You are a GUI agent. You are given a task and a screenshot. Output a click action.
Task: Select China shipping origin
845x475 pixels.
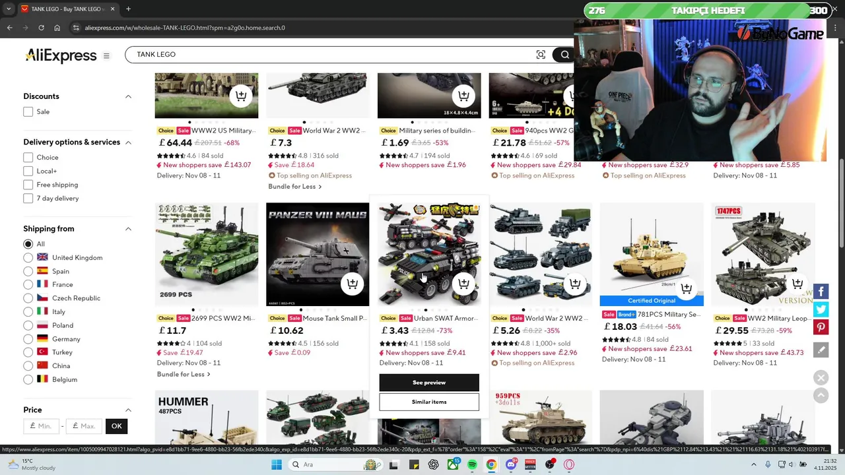tap(28, 365)
